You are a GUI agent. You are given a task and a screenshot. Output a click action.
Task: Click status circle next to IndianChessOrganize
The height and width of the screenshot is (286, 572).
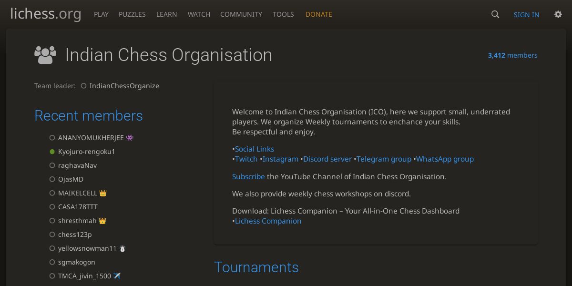83,86
